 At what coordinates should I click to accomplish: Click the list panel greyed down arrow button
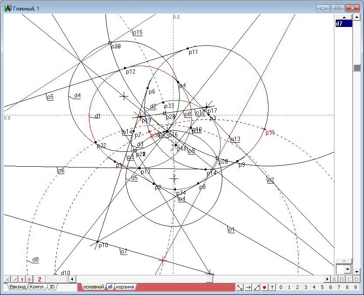344,261
